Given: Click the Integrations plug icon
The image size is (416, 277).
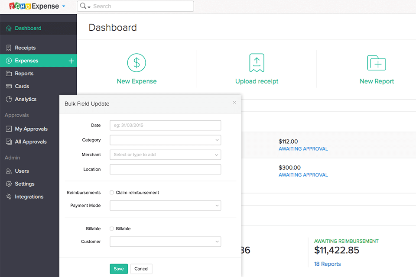Looking at the screenshot, I should pyautogui.click(x=9, y=196).
